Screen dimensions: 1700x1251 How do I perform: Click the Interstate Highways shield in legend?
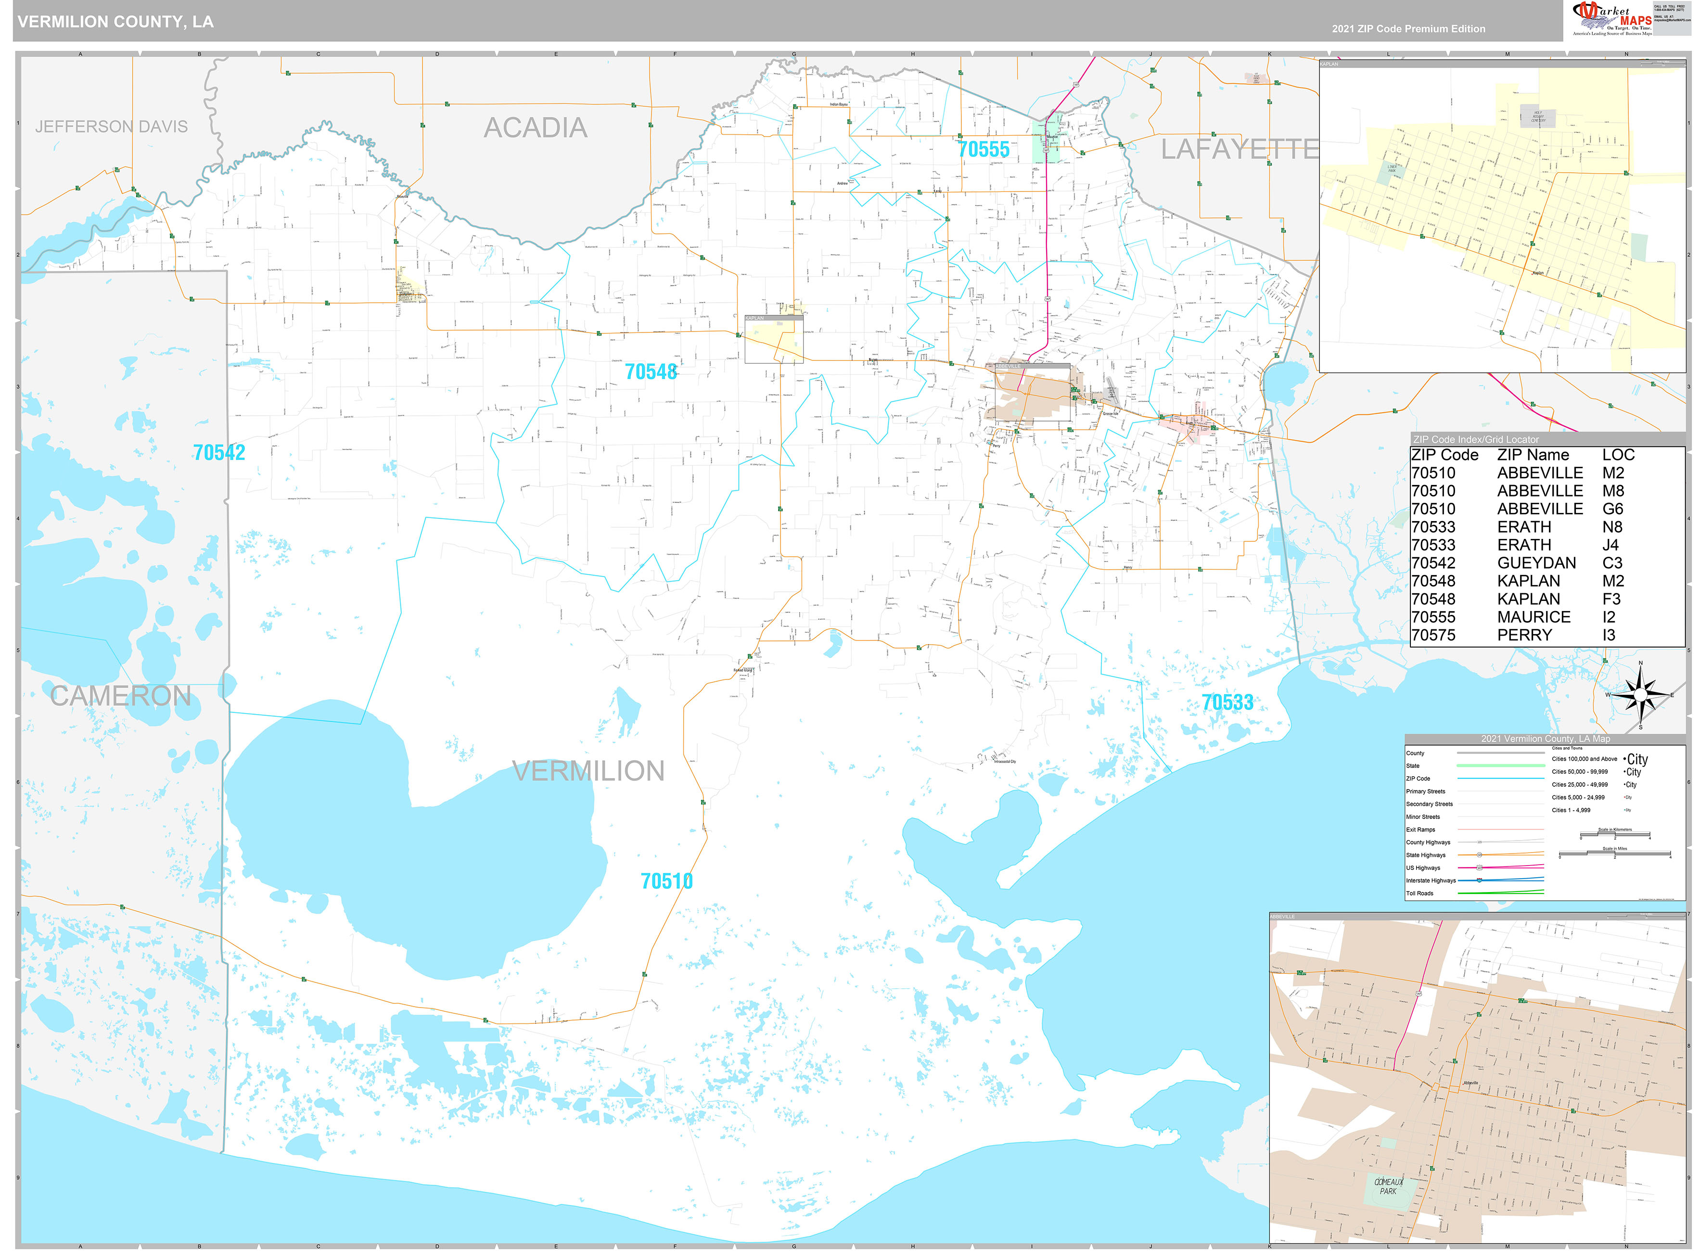point(1479,881)
